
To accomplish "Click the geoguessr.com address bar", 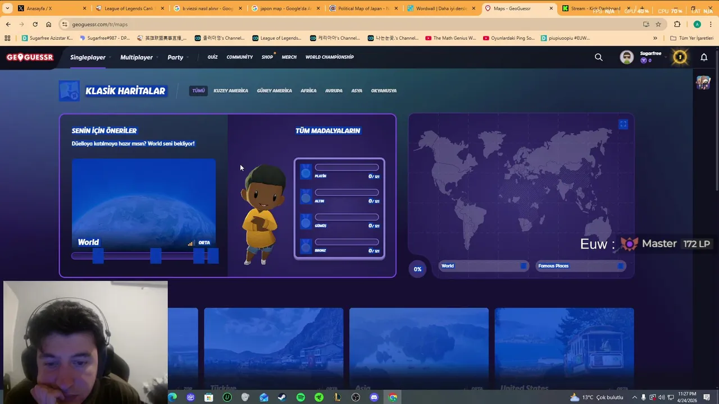I will coord(354,24).
